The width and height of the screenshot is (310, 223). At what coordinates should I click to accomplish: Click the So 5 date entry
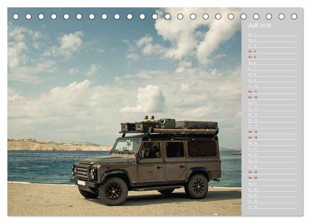click(x=271, y=57)
